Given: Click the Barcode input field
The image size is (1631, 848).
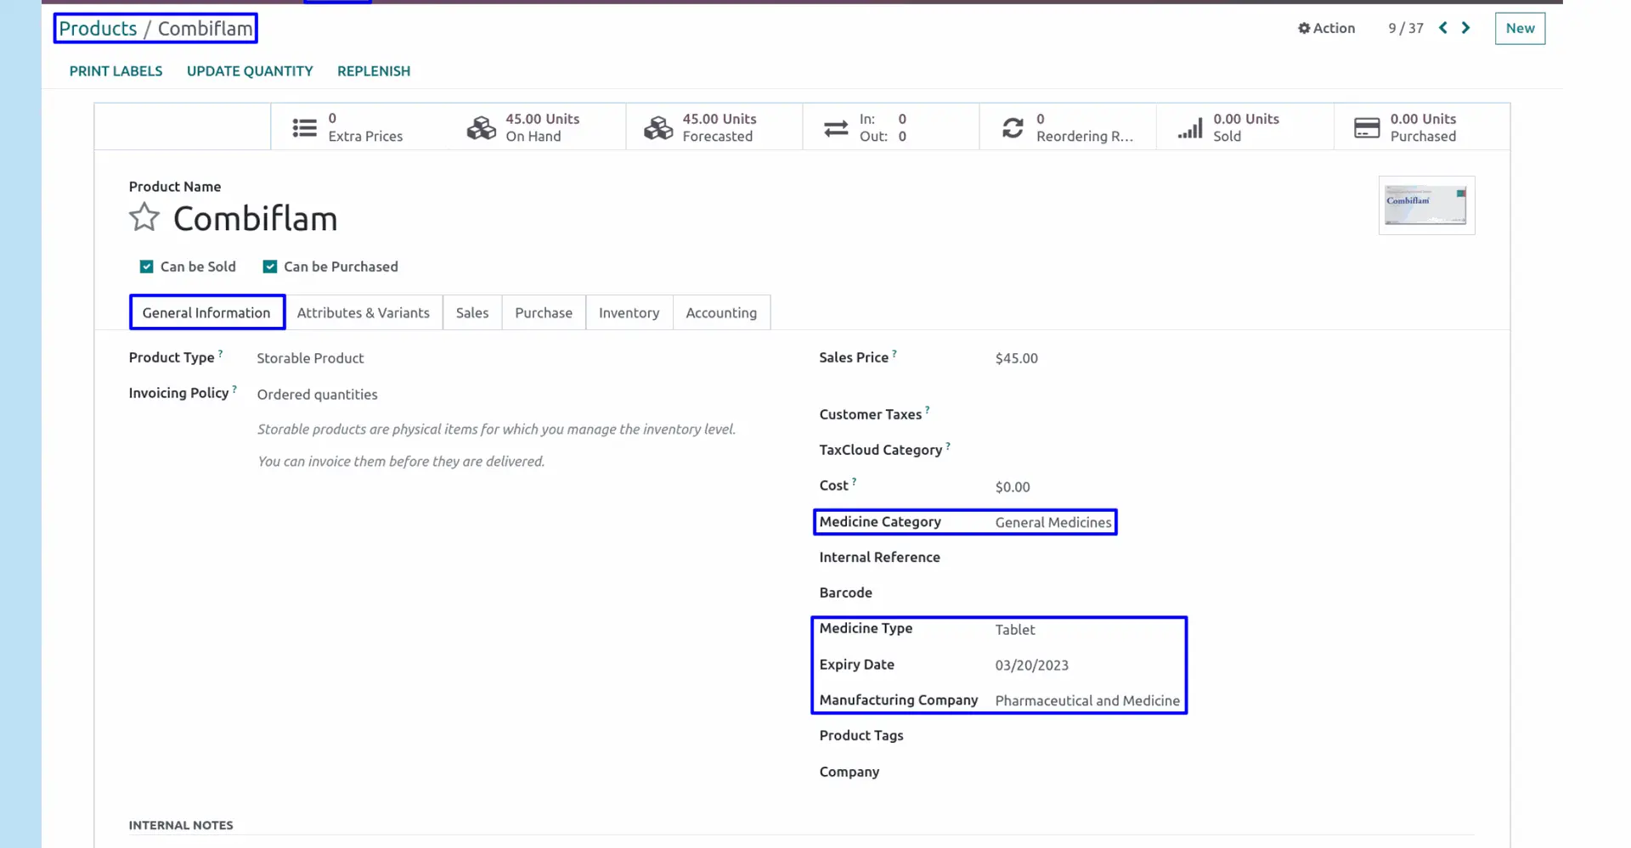Looking at the screenshot, I should 1235,593.
